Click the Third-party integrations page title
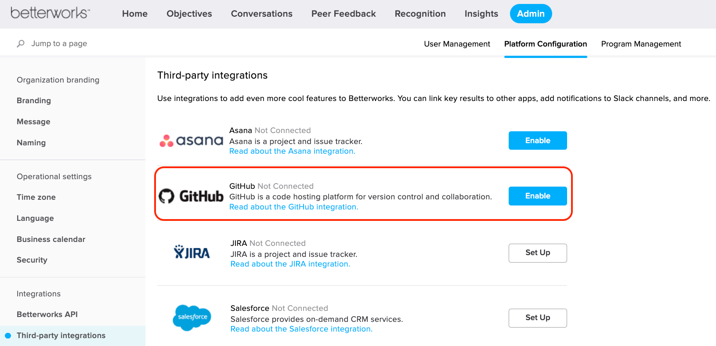 212,76
